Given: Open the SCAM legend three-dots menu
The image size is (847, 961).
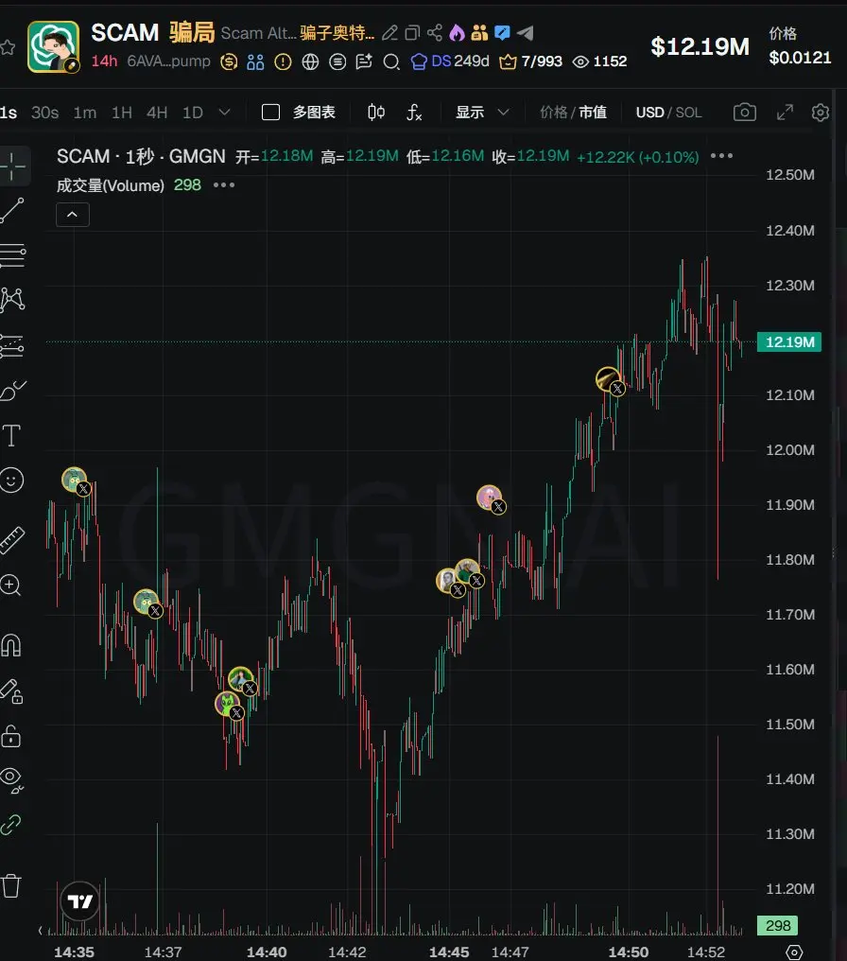Looking at the screenshot, I should [721, 156].
